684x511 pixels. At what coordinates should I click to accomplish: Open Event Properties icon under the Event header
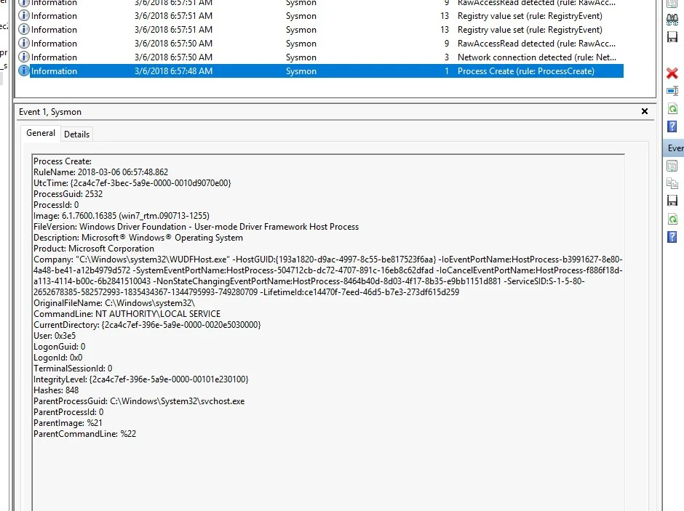(673, 166)
